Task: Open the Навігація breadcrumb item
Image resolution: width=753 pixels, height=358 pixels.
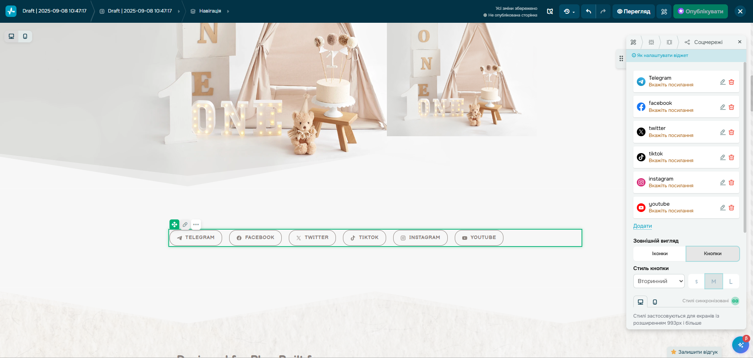Action: click(206, 11)
